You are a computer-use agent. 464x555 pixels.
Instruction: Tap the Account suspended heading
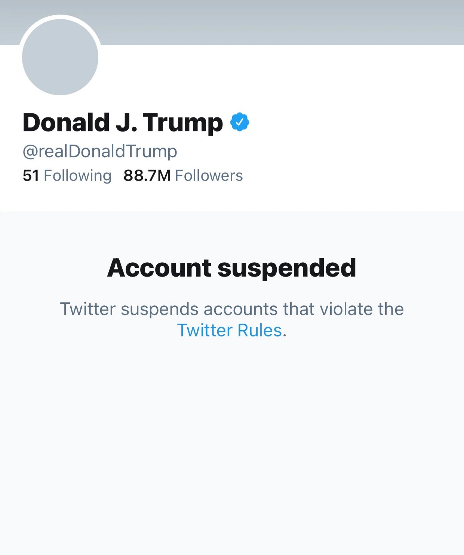click(232, 268)
